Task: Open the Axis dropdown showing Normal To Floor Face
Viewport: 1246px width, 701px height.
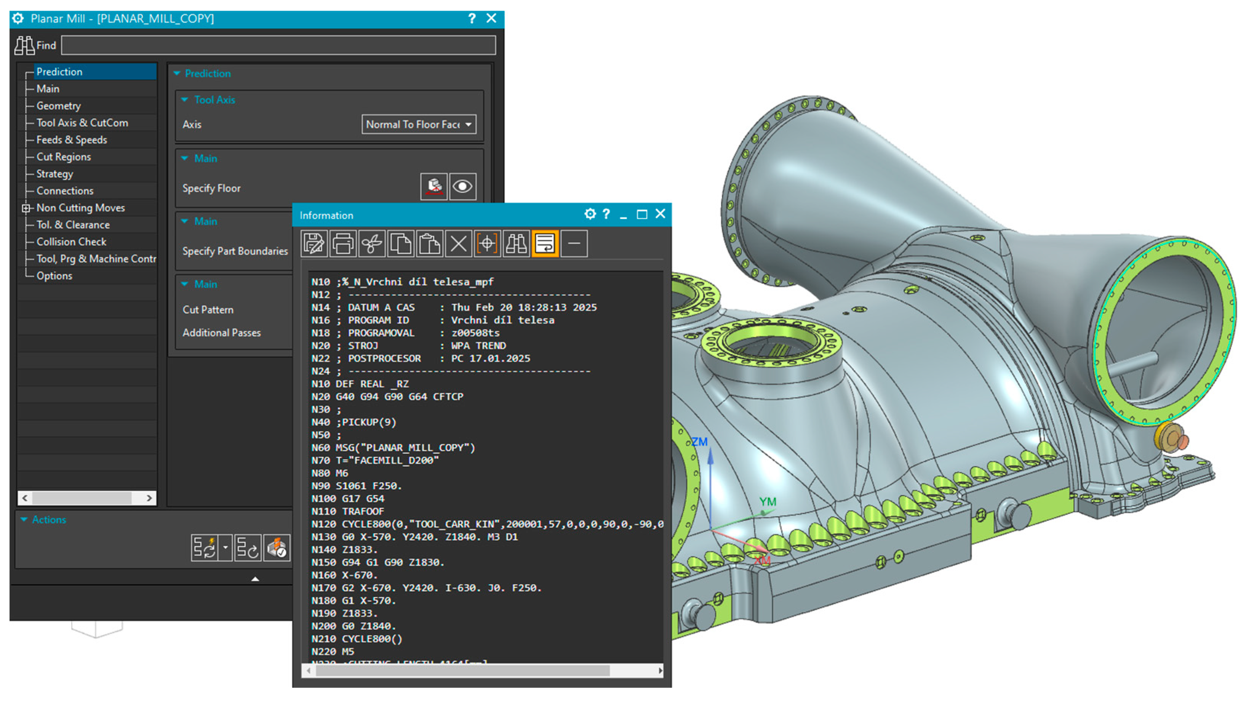Action: click(x=419, y=124)
